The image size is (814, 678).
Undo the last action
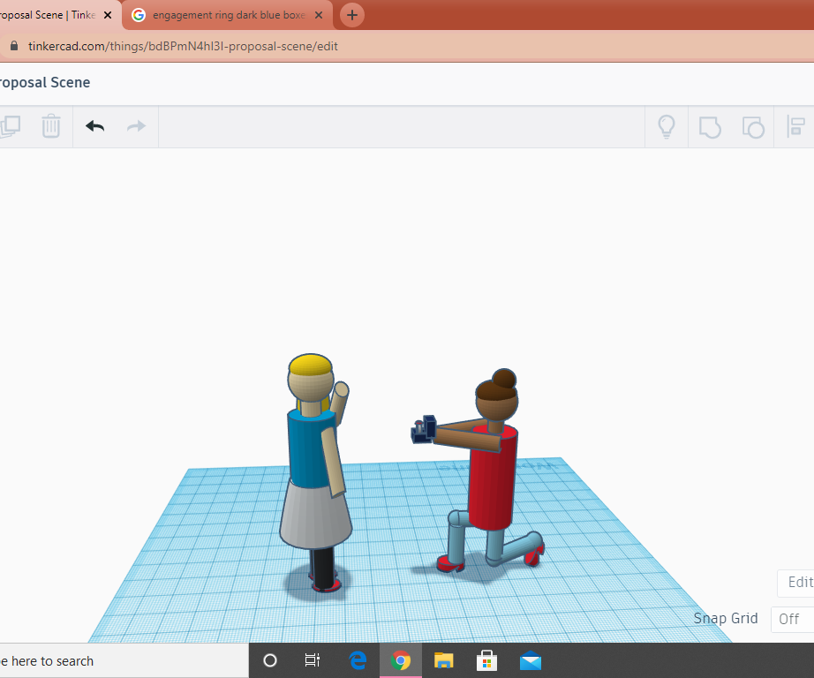(94, 126)
